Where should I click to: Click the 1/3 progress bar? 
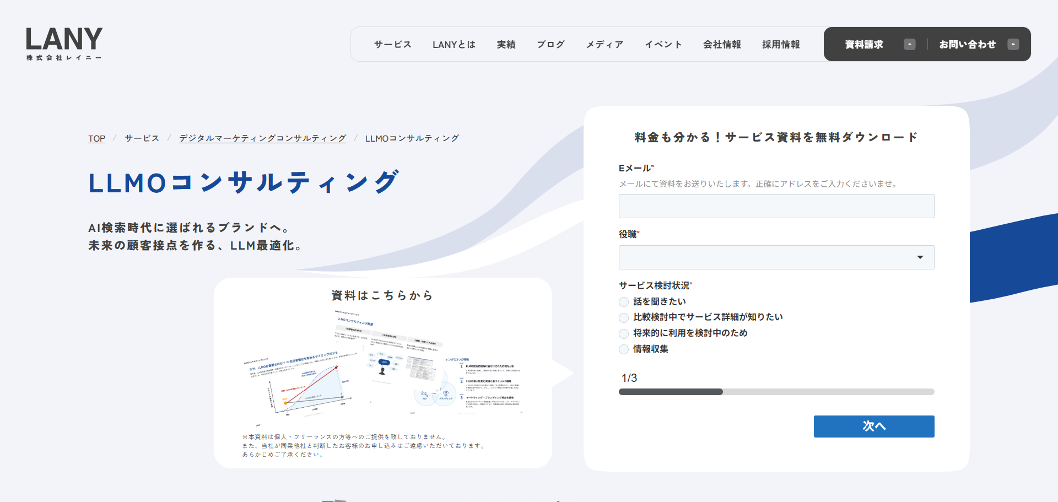pyautogui.click(x=776, y=392)
